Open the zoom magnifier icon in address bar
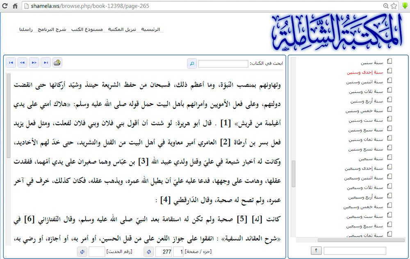 pos(386,6)
